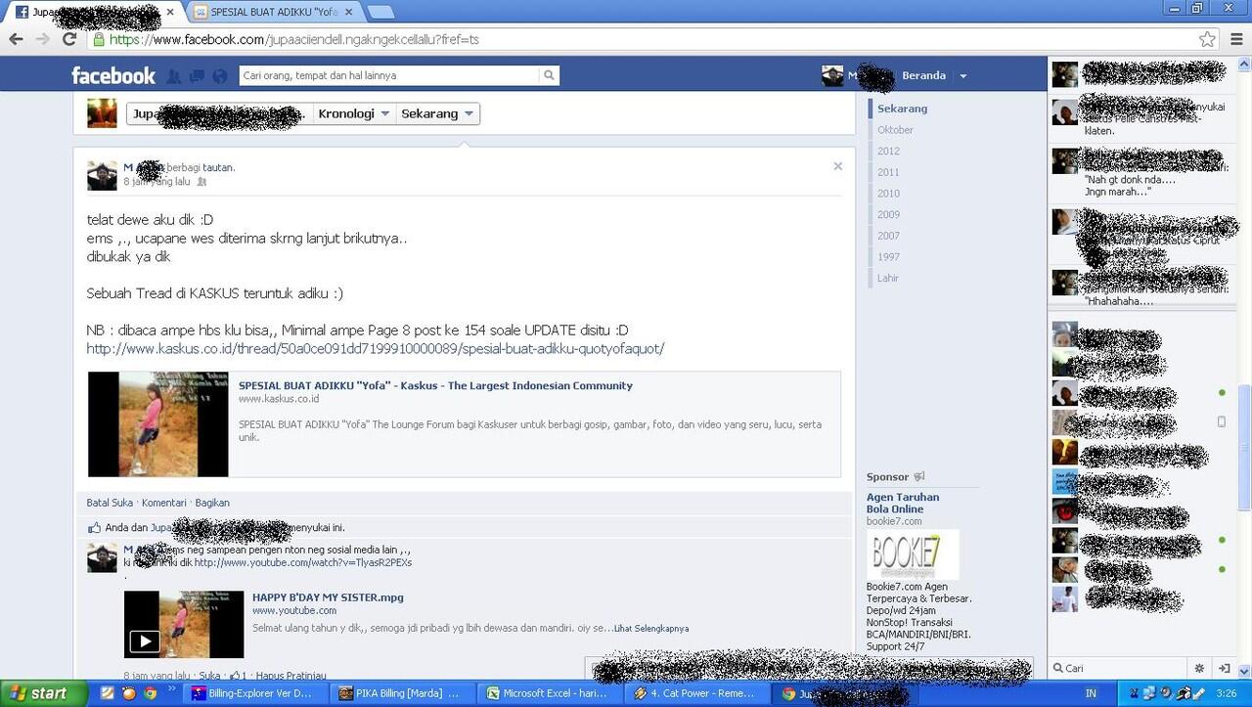The image size is (1252, 707).
Task: Open friend requests icon in Facebook header
Action: click(174, 75)
